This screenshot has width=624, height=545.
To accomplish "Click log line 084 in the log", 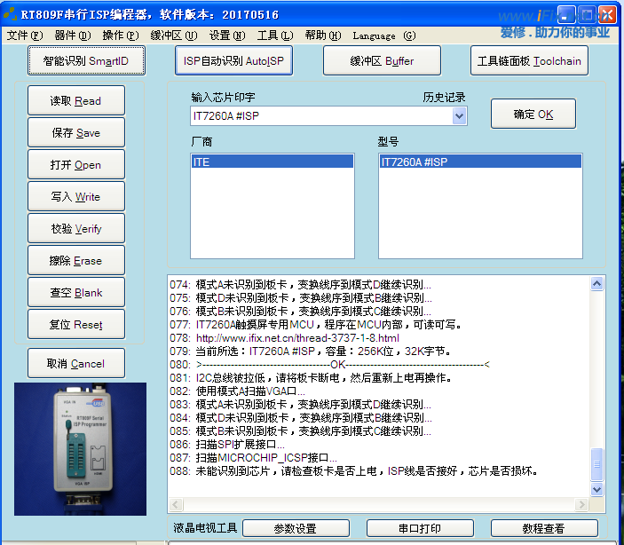I will point(301,417).
